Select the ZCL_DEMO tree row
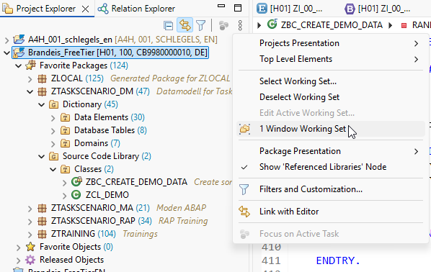 (x=107, y=195)
